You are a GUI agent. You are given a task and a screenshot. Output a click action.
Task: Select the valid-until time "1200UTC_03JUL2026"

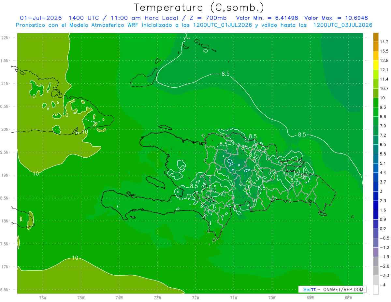tap(343, 25)
